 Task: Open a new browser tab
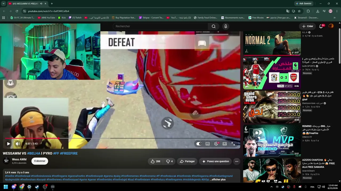click(52, 3)
